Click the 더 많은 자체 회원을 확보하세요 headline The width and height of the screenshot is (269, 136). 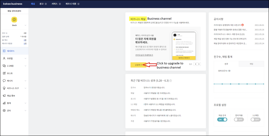pos(146,40)
